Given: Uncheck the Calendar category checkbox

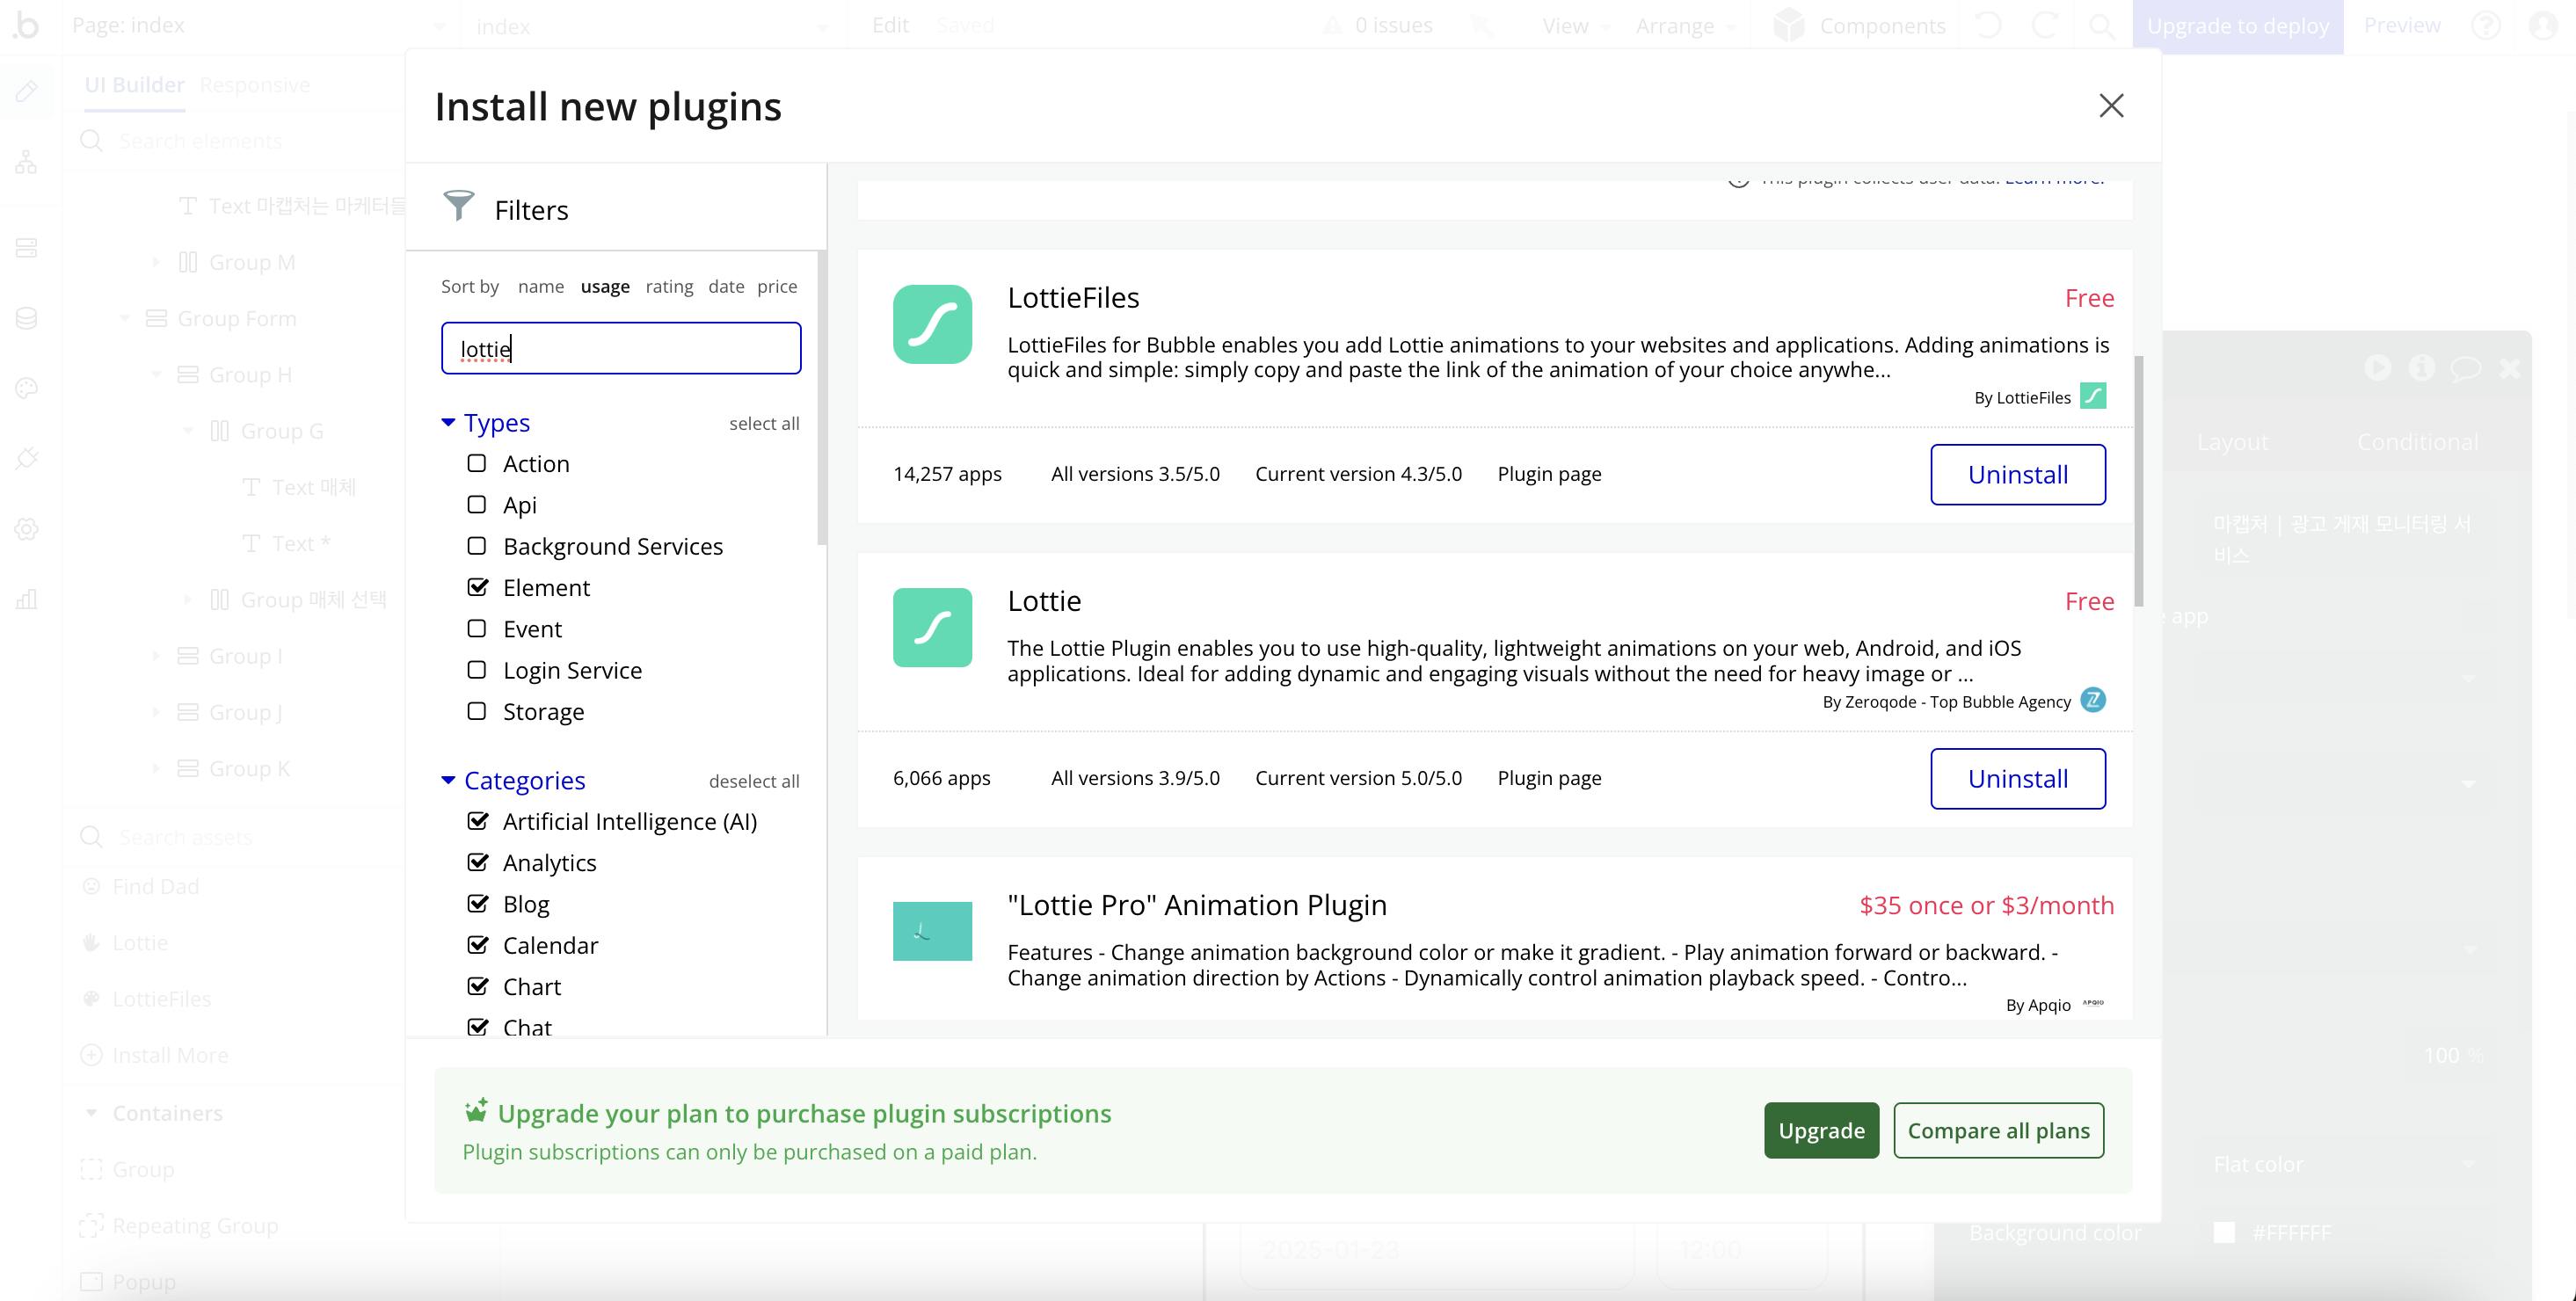Looking at the screenshot, I should pos(478,945).
